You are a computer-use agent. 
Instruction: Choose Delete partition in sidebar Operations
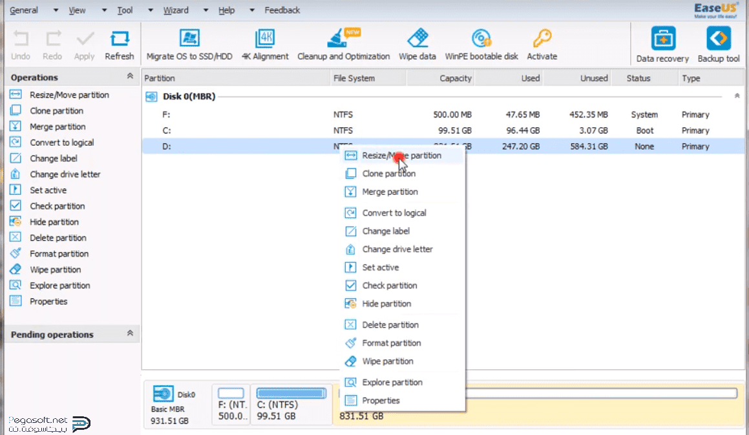[48, 238]
